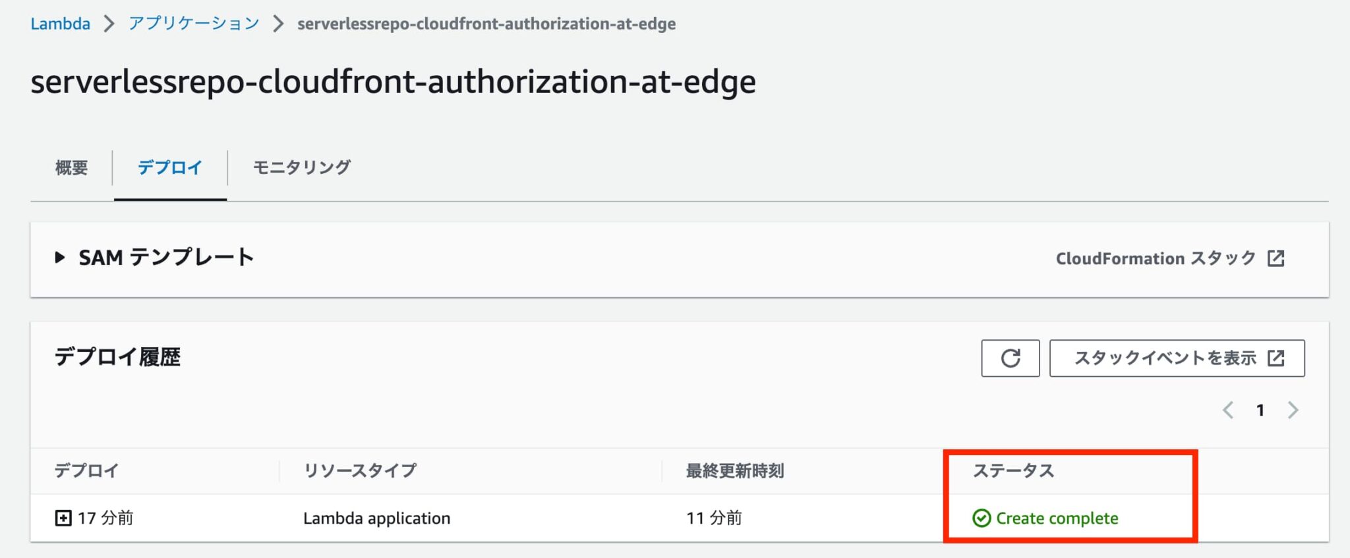
Task: Open the Lambda breadcrumb link
Action: pyautogui.click(x=60, y=23)
